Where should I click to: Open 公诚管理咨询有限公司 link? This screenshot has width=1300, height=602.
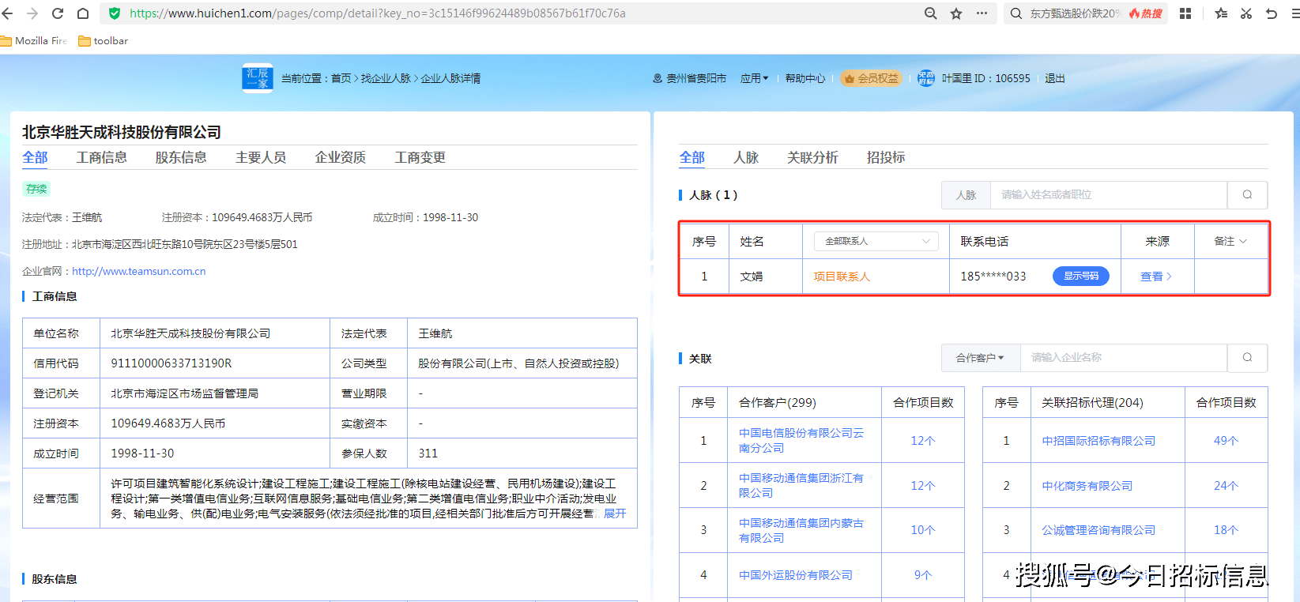pos(1098,530)
